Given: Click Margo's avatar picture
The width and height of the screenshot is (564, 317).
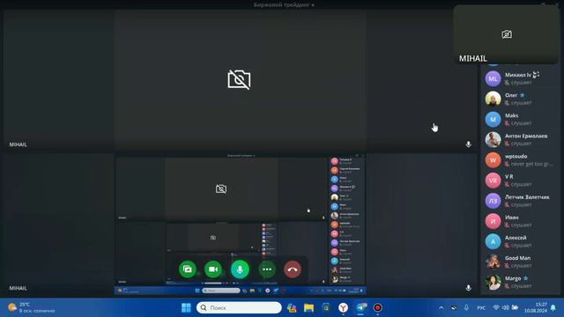Looking at the screenshot, I should 493,282.
